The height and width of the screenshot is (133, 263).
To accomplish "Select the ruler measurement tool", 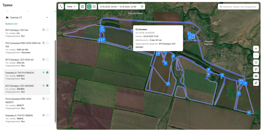I will 256,69.
